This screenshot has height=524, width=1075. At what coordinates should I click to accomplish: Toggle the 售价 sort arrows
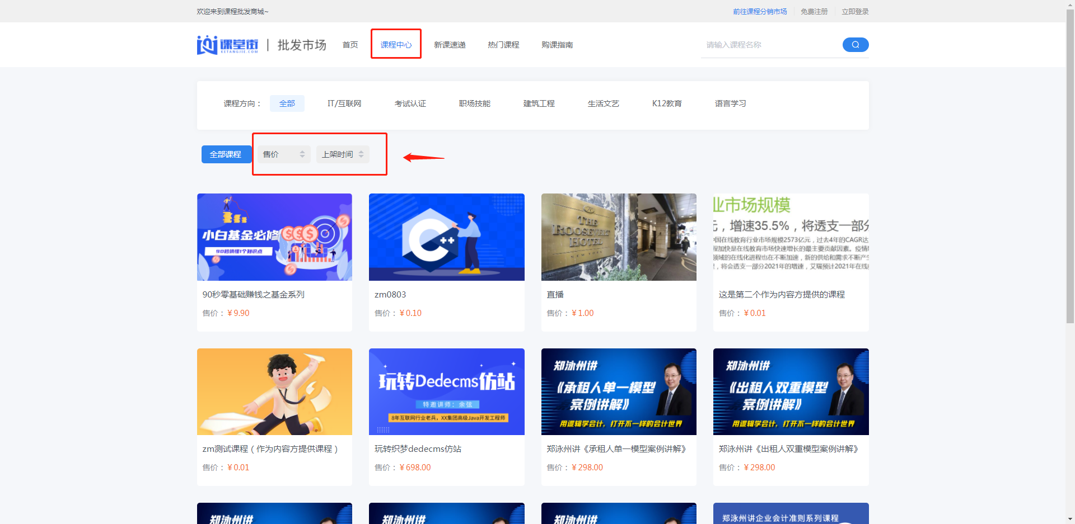(x=302, y=154)
